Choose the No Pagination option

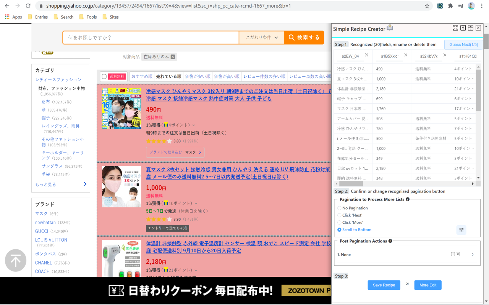pos(339,208)
